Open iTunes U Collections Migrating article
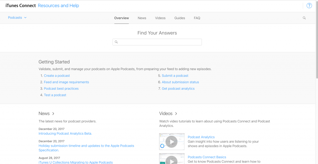 click(75, 162)
